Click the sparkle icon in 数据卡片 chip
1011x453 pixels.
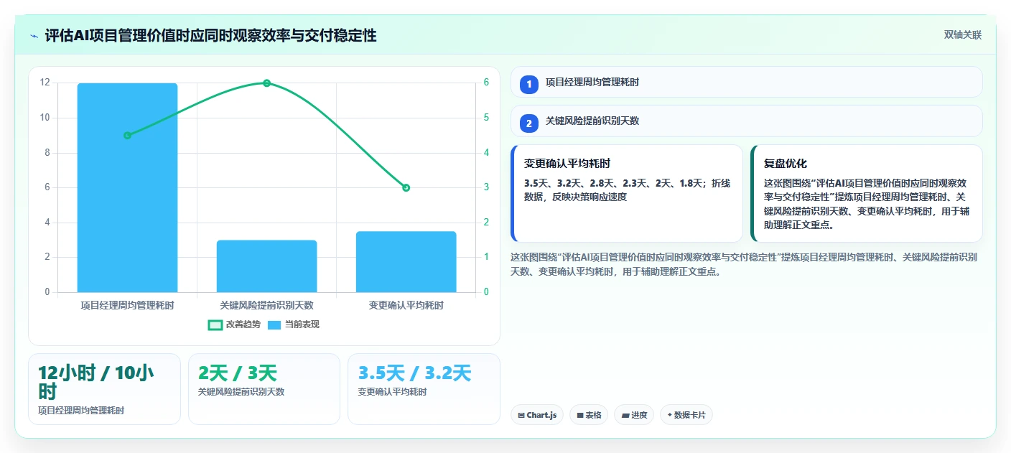[x=670, y=415]
